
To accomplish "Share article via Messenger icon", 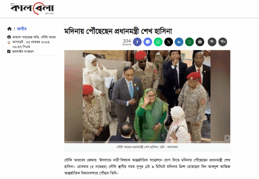I will [x=148, y=42].
